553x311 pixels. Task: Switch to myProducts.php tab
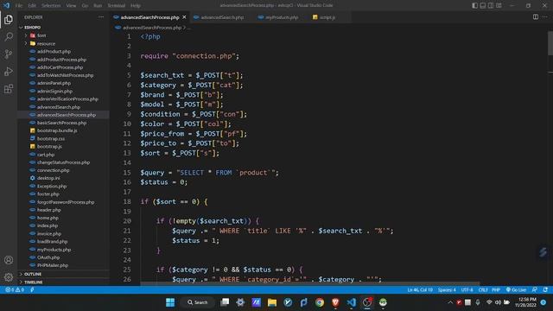(x=282, y=17)
